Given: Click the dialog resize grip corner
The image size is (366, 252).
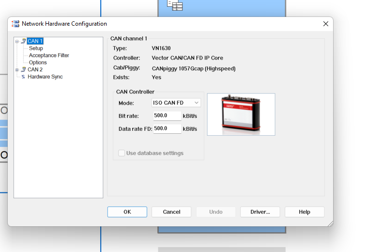Looking at the screenshot, I should pyautogui.click(x=330, y=224).
